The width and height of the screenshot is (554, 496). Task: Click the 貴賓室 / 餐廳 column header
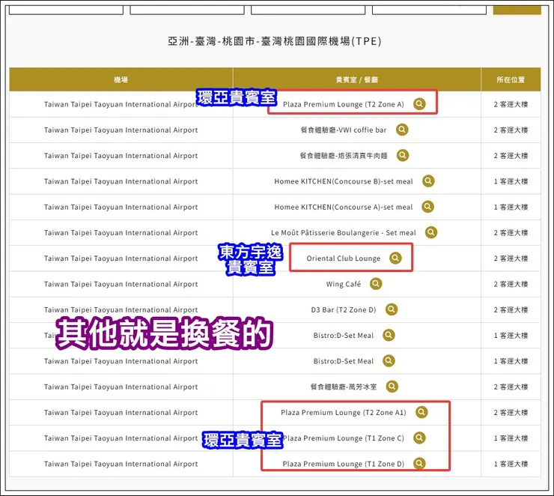pyautogui.click(x=357, y=79)
